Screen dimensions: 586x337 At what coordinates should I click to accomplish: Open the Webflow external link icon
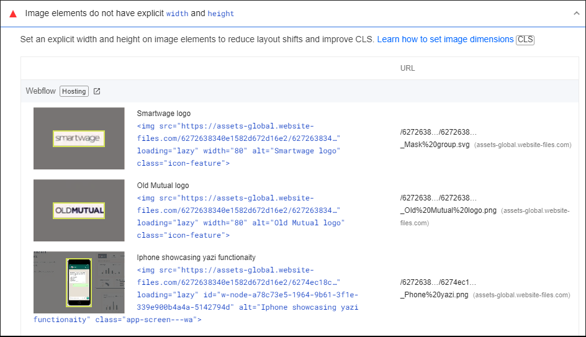(97, 91)
